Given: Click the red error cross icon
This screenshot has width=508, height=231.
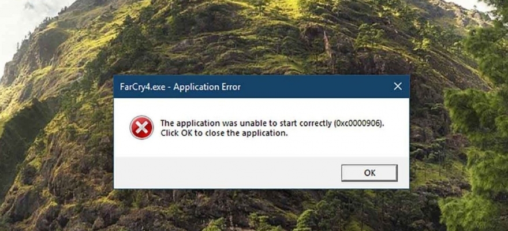Looking at the screenshot, I should (x=141, y=128).
